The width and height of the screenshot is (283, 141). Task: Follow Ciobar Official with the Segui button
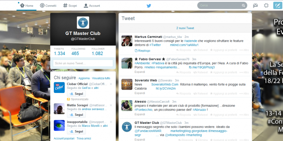pos(76,94)
